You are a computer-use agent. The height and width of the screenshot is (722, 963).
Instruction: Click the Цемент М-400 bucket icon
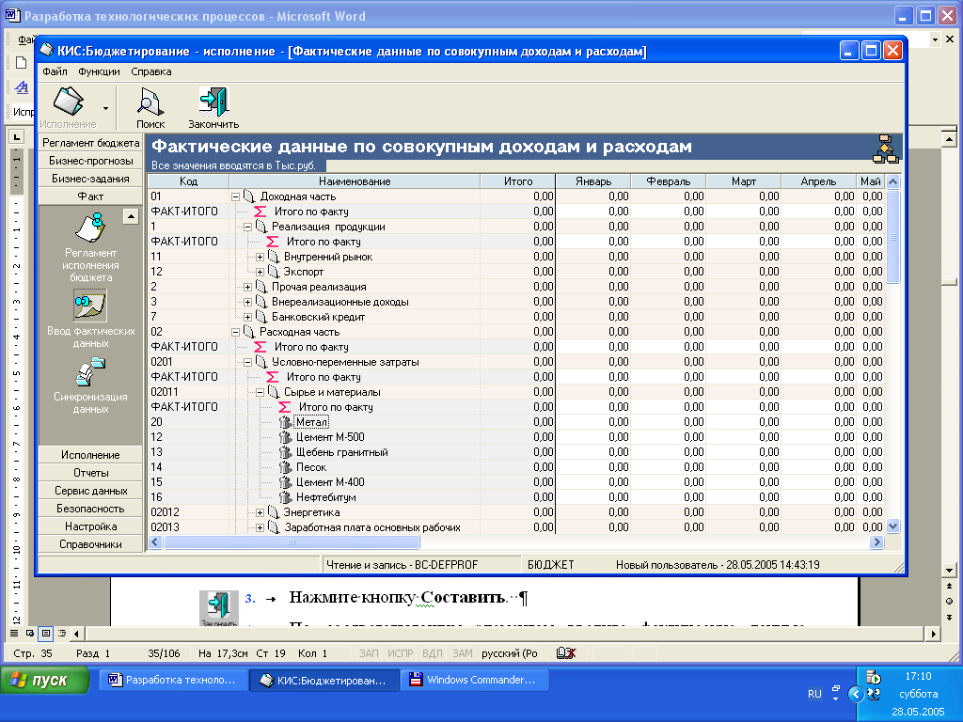click(285, 482)
